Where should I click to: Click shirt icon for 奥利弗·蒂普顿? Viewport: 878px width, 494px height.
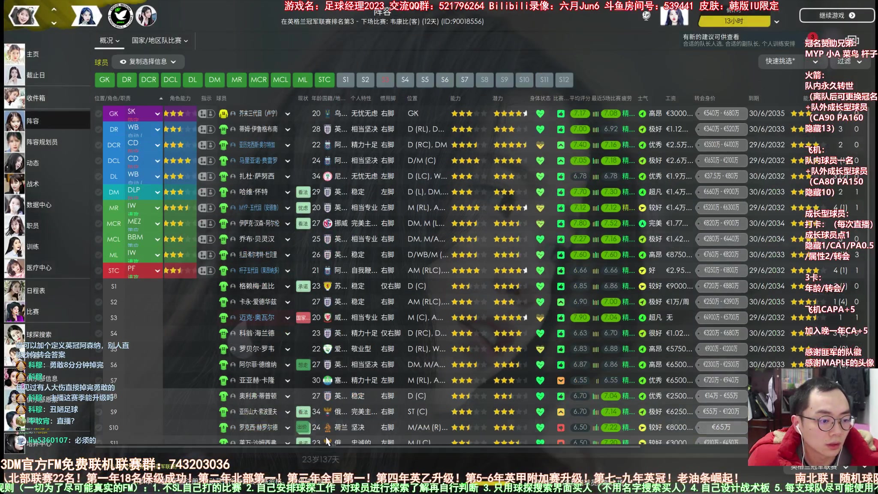tap(223, 396)
